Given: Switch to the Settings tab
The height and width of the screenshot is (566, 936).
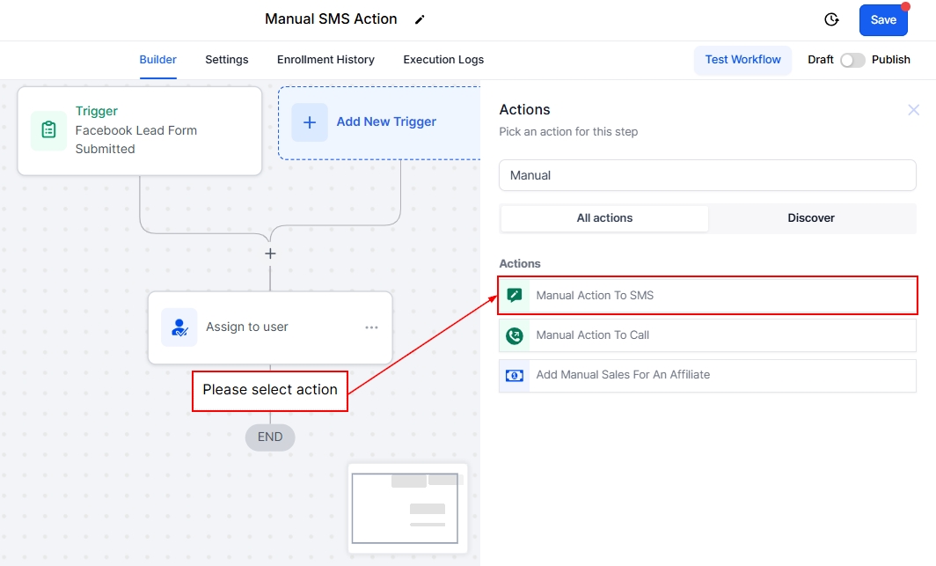Looking at the screenshot, I should coord(227,60).
